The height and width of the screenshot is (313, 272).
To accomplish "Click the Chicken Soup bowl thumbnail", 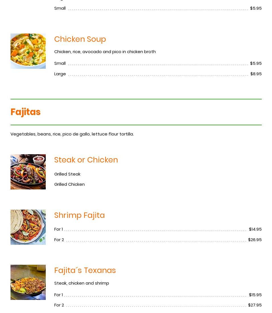I will [28, 51].
